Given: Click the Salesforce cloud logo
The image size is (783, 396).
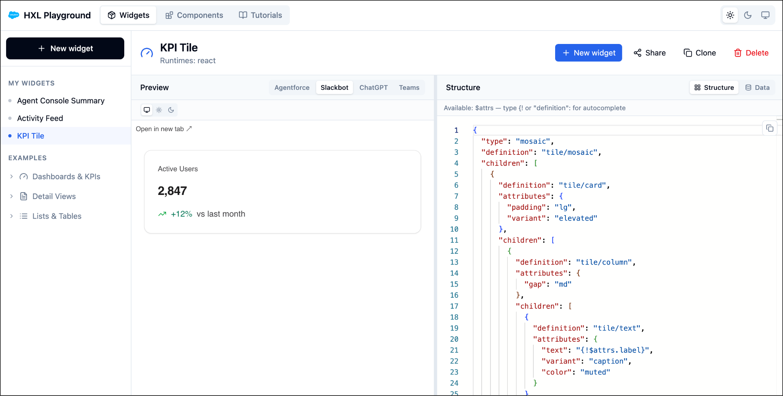Looking at the screenshot, I should (x=14, y=15).
